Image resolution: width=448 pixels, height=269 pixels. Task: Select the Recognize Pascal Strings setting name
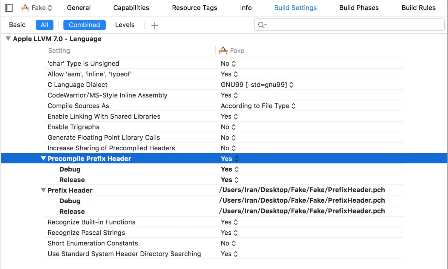pos(86,233)
